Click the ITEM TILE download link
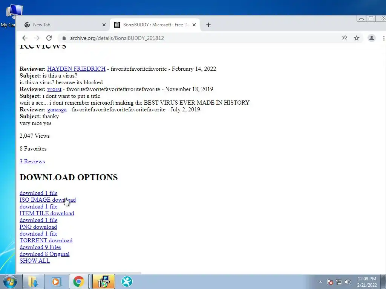This screenshot has width=386, height=289. pos(47,213)
